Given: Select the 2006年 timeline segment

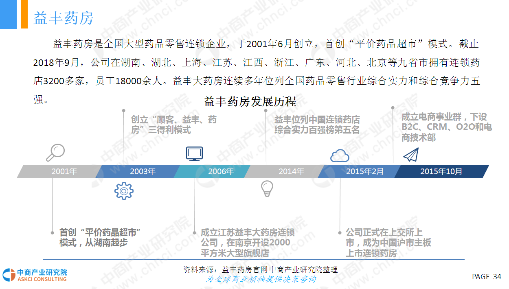Looking at the screenshot, I should [x=221, y=171].
